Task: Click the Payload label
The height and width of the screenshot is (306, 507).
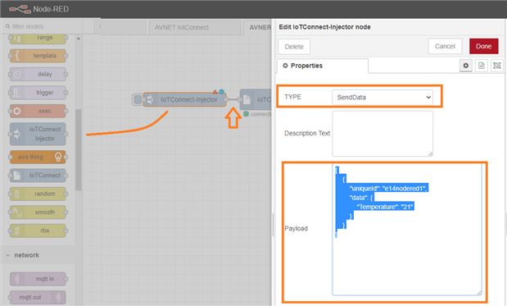Action: pyautogui.click(x=297, y=229)
